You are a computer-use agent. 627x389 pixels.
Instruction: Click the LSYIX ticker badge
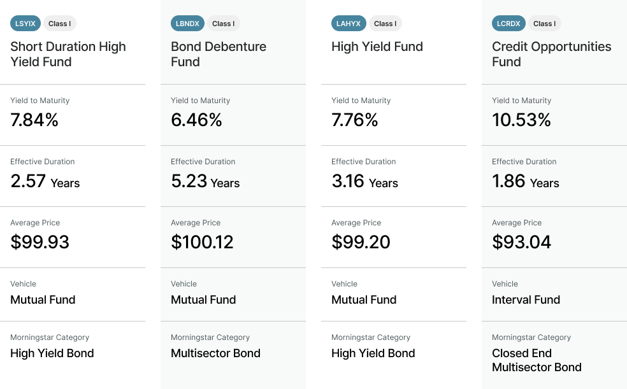(x=25, y=24)
